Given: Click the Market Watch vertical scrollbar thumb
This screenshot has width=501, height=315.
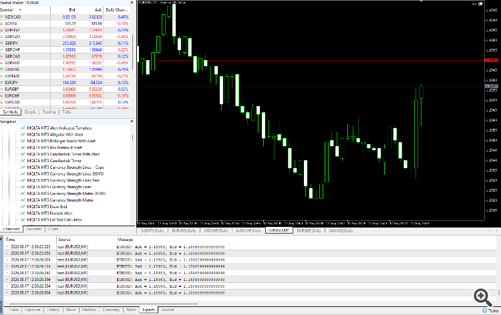Looking at the screenshot, I should coord(133,53).
